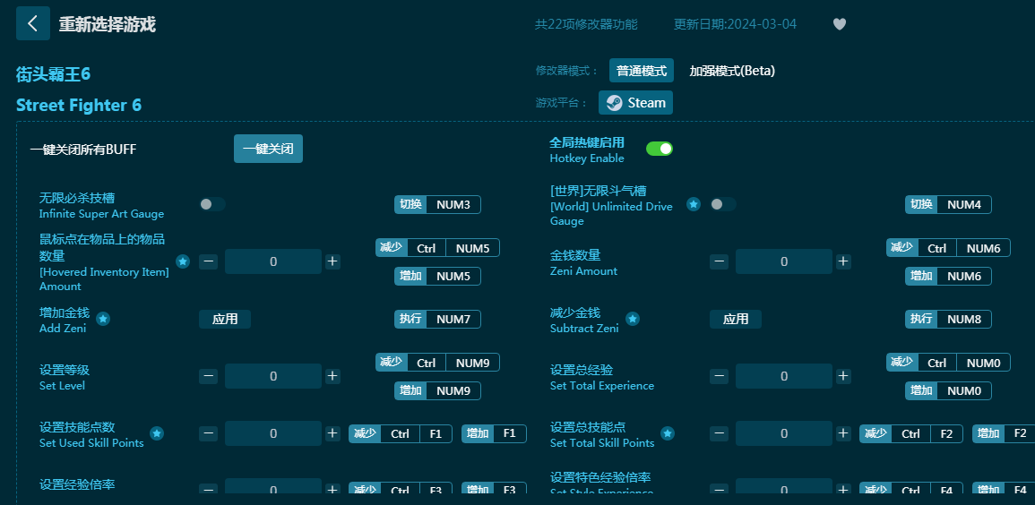Click the Zeni Amount input field
The width and height of the screenshot is (1035, 505).
click(x=783, y=261)
